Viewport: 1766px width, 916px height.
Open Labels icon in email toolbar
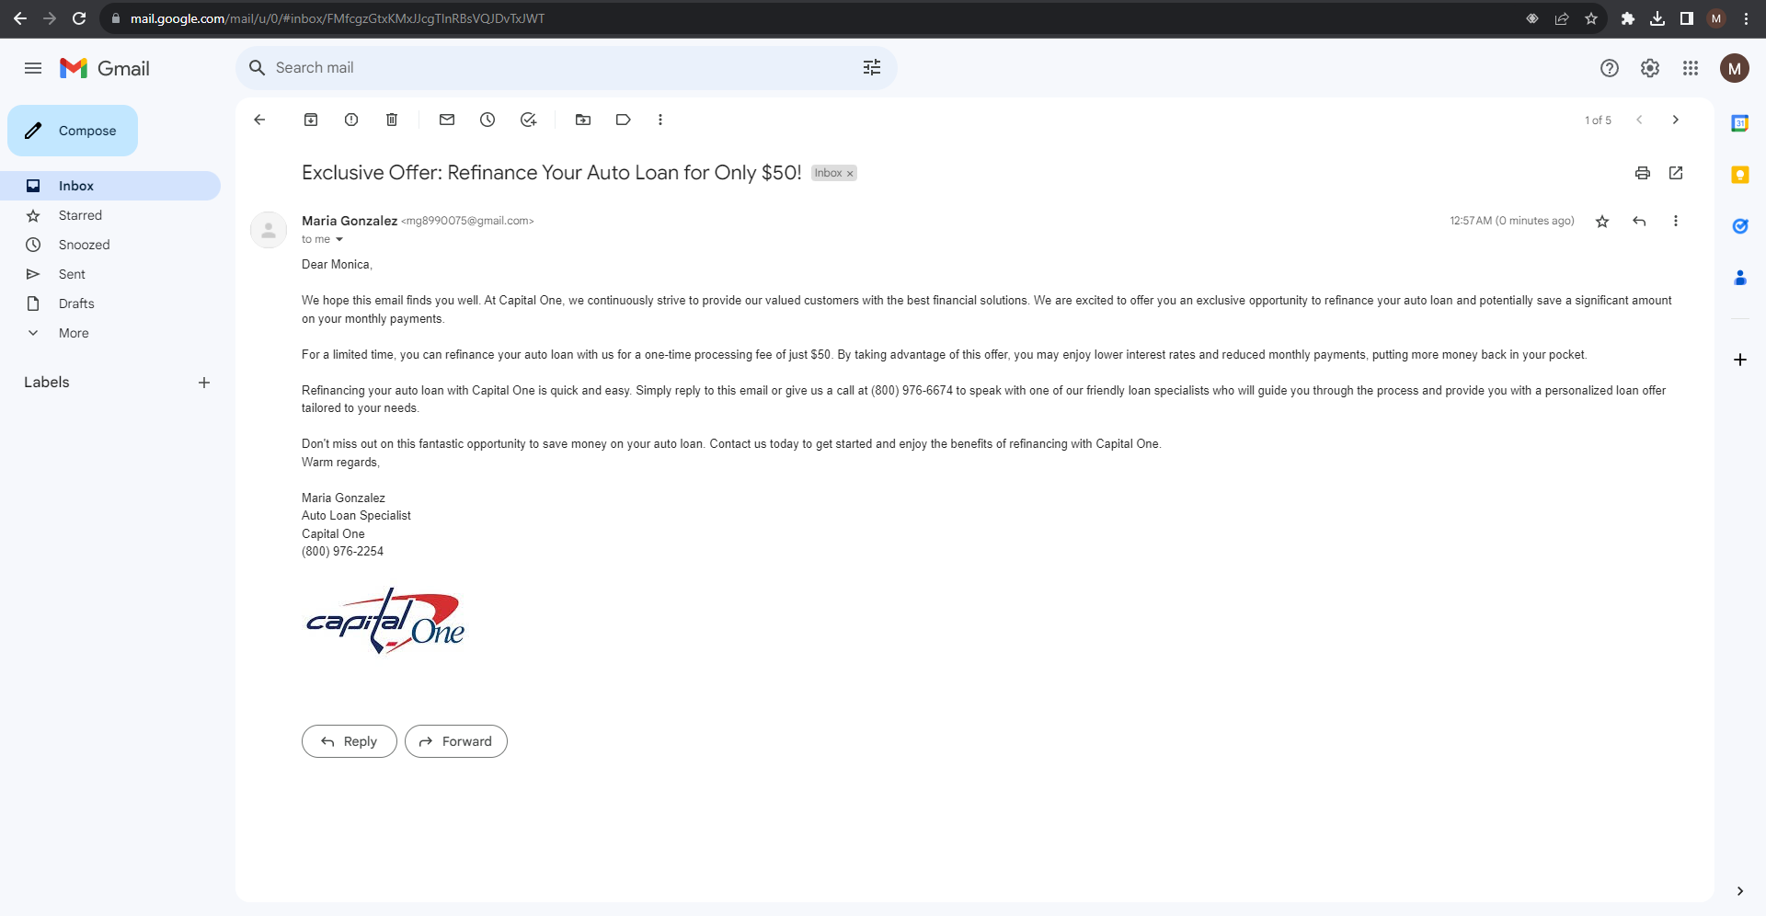point(624,120)
